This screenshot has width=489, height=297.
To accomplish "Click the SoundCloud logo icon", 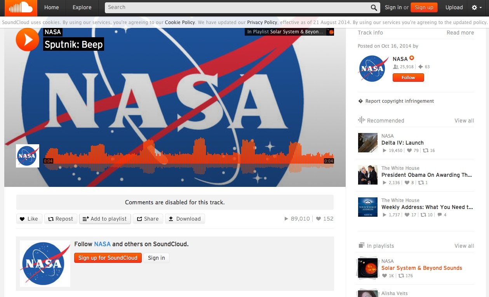I will click(x=19, y=8).
